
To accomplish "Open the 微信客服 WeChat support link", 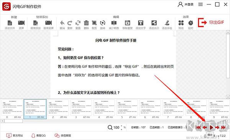I will (62, 135).
